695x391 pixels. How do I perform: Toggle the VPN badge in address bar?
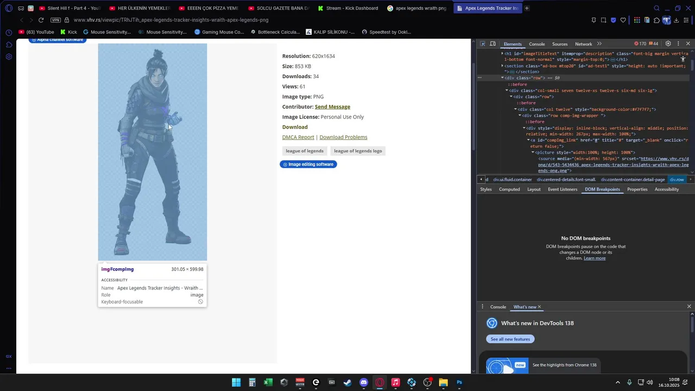point(55,20)
